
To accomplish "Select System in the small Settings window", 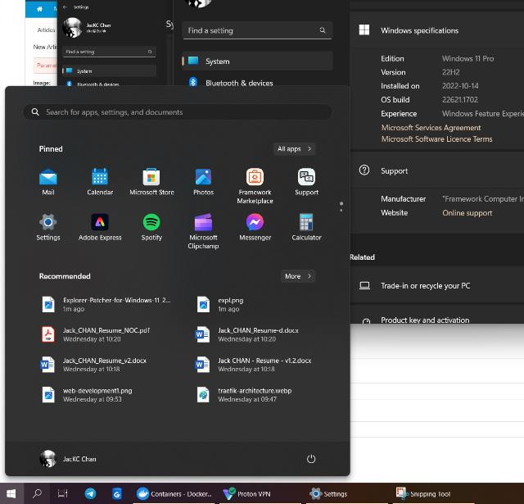I will (x=109, y=71).
